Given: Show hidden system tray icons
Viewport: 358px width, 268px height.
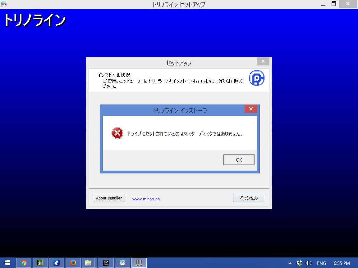Looking at the screenshot, I should (x=290, y=263).
